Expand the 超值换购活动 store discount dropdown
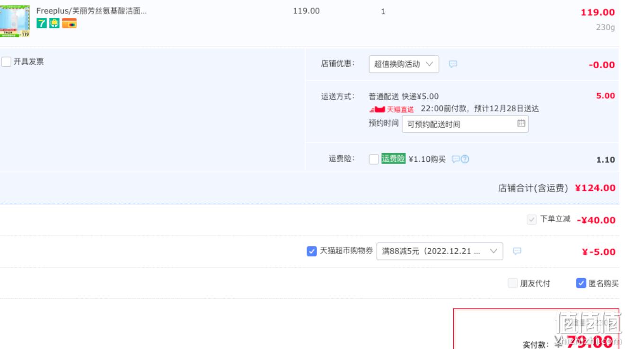The width and height of the screenshot is (626, 349). [404, 64]
